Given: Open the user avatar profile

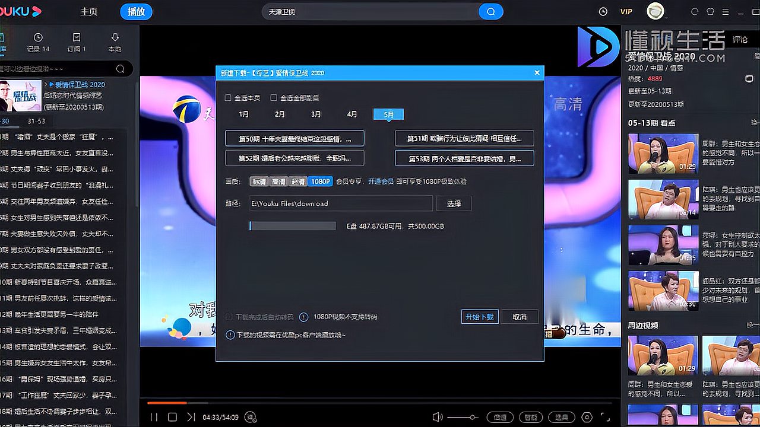Looking at the screenshot, I should click(655, 11).
